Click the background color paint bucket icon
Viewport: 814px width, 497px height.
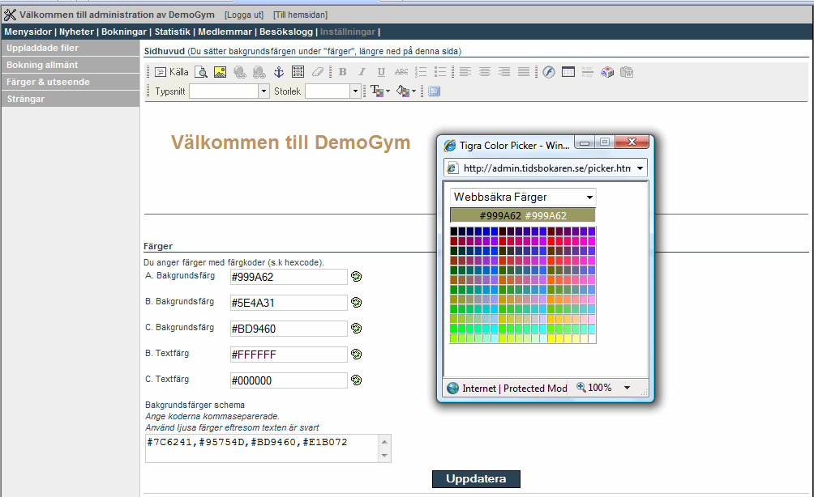[x=403, y=91]
